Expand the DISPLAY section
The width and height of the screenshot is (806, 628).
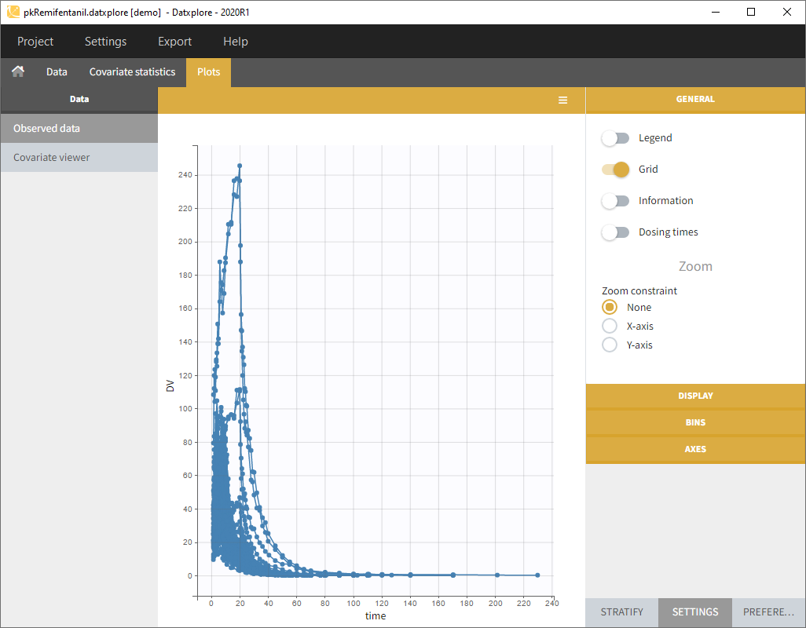[695, 396]
